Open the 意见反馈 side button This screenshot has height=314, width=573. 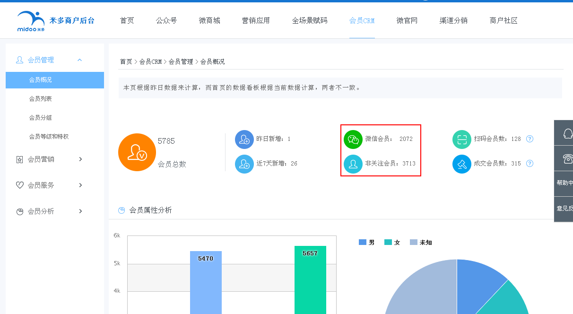tap(564, 209)
